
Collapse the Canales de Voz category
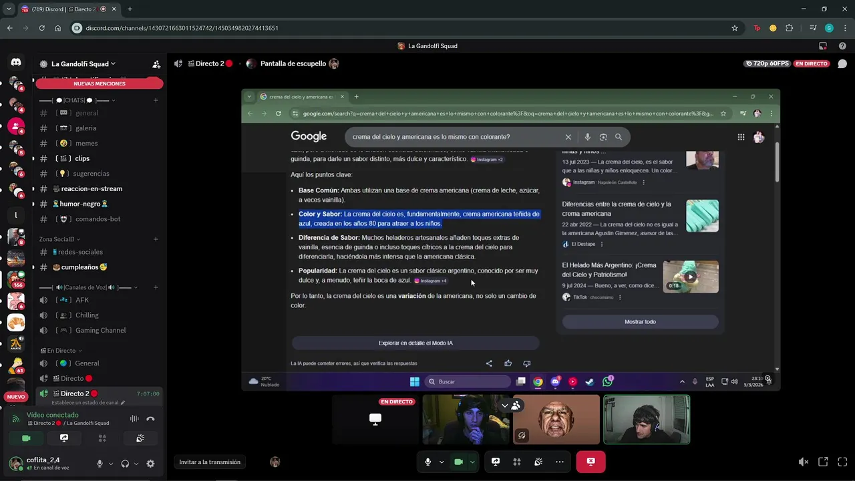(89, 287)
